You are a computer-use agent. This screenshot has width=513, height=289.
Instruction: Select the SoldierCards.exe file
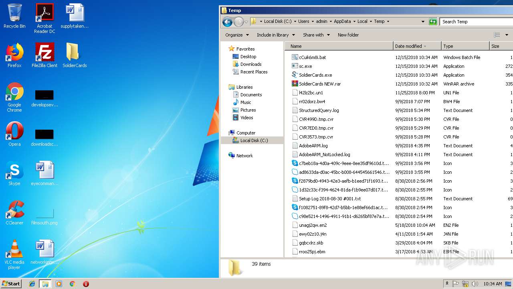pos(312,75)
